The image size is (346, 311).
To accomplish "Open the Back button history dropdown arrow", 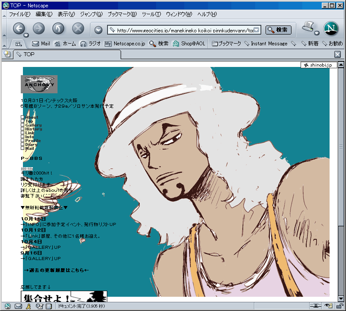I will point(26,35).
